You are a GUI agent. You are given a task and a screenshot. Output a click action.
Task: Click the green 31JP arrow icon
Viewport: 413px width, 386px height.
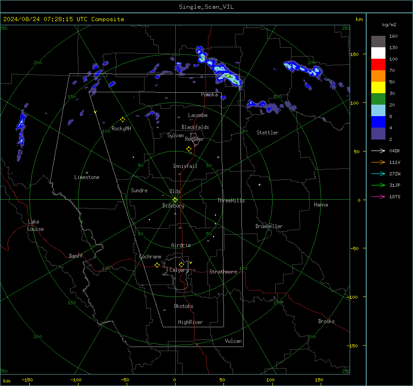click(x=378, y=185)
